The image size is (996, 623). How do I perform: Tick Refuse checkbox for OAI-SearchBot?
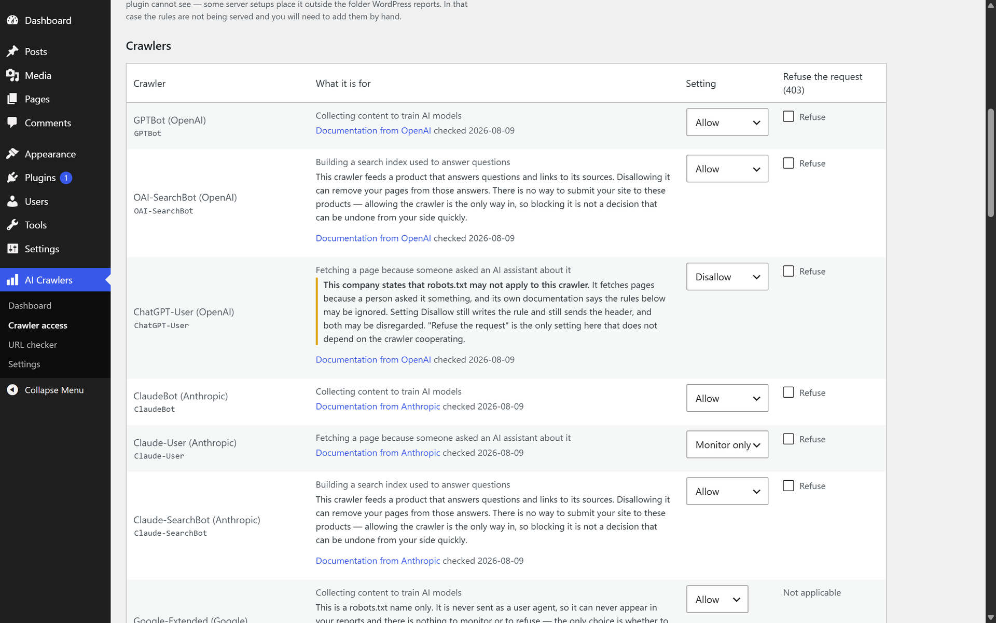coord(789,163)
